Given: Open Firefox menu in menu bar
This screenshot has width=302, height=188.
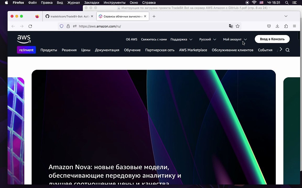Looking at the screenshot, I should click(18, 3).
